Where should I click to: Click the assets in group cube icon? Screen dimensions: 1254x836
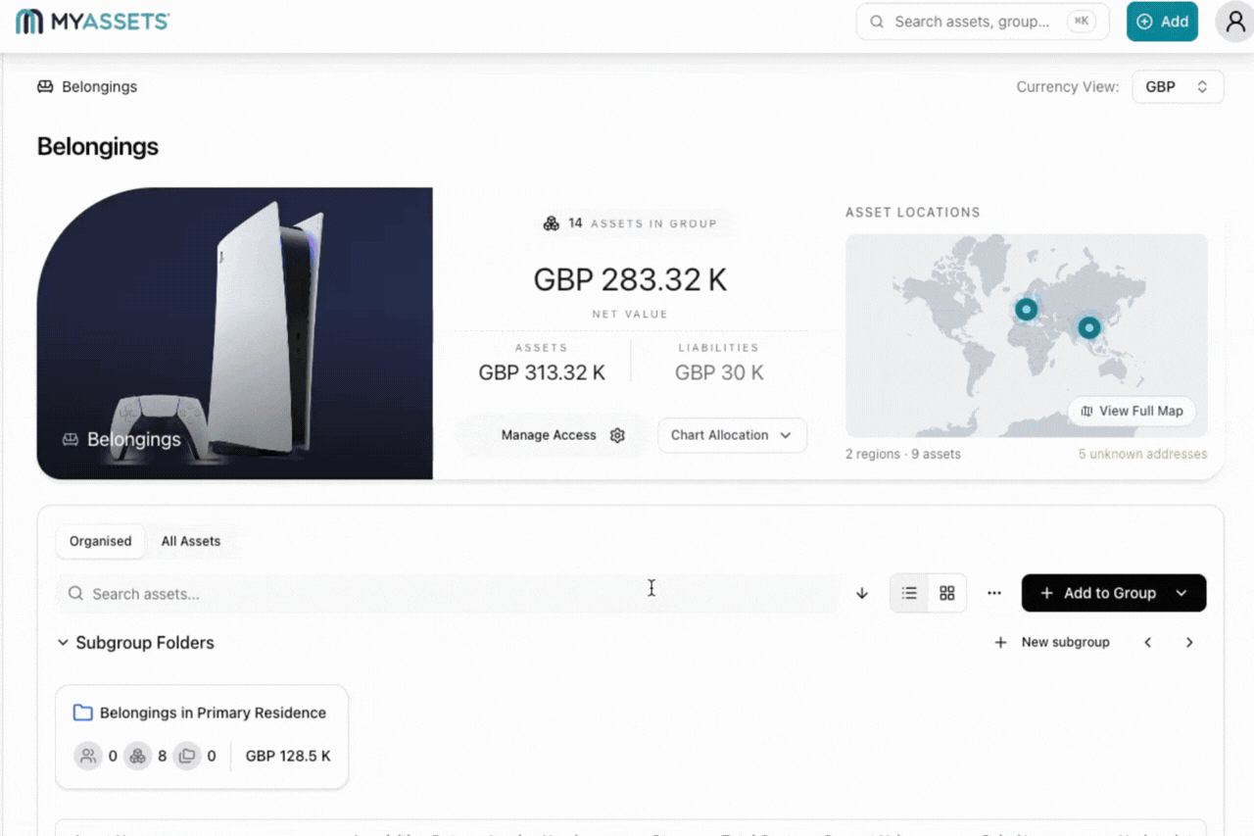click(x=552, y=223)
